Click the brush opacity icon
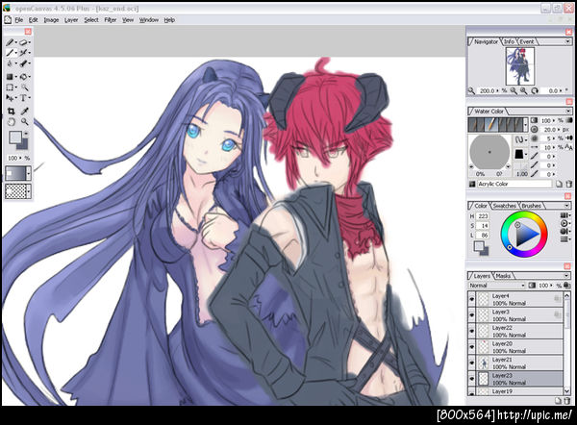The width and height of the screenshot is (577, 425). [535, 120]
